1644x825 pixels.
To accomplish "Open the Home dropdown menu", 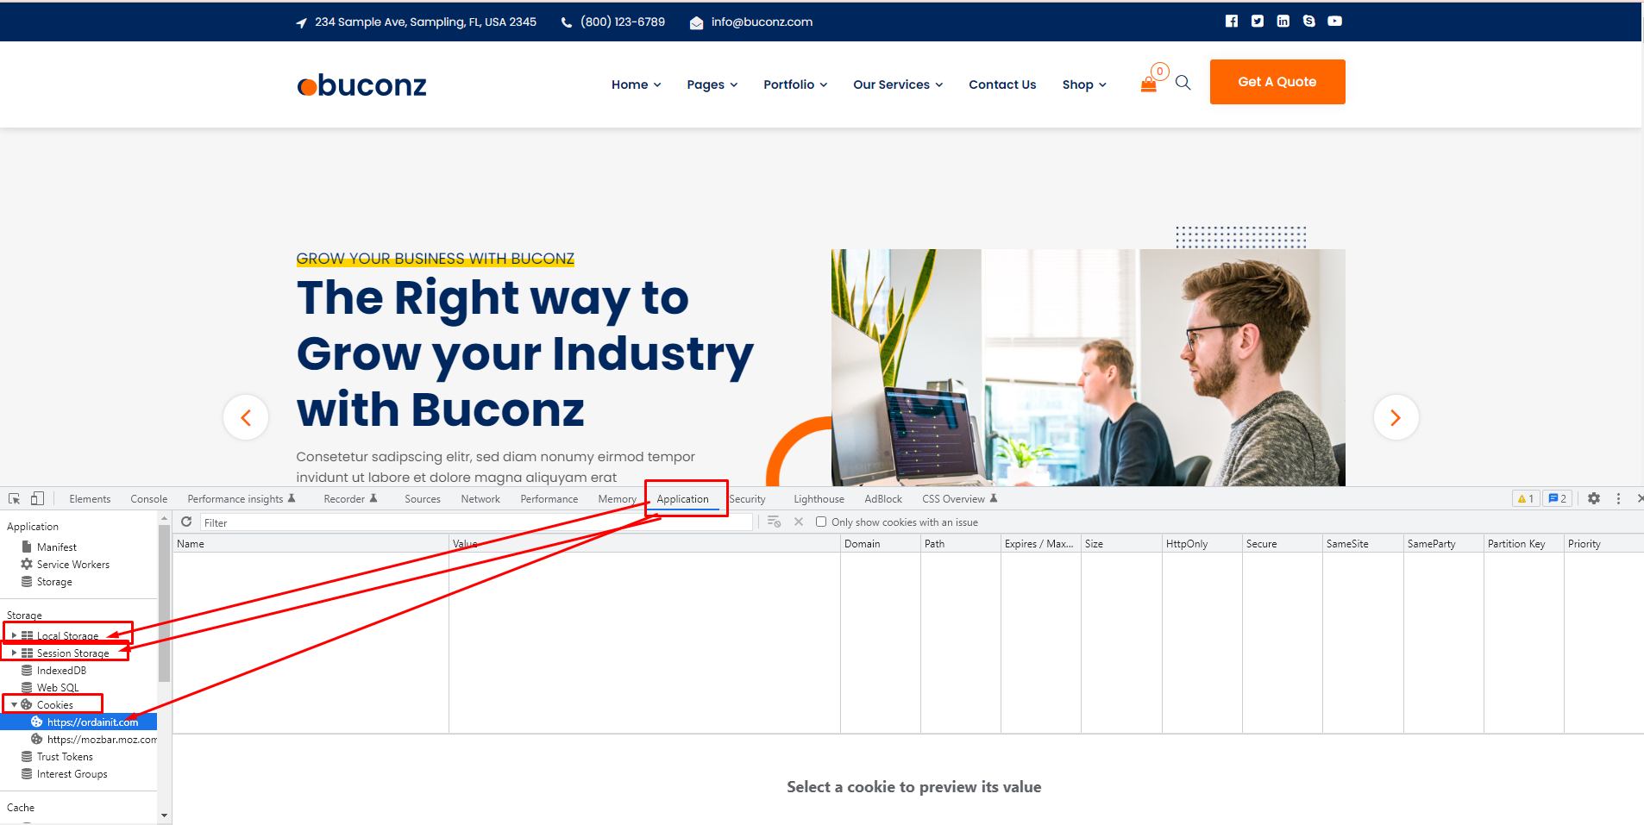I will point(636,84).
